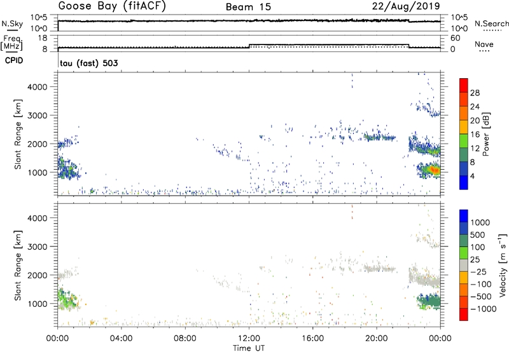Click 'Slant Range [km]' label of the power panel
The image size is (509, 352).
[18, 134]
